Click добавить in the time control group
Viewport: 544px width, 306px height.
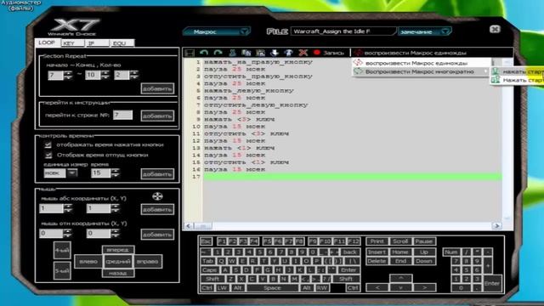pos(157,173)
